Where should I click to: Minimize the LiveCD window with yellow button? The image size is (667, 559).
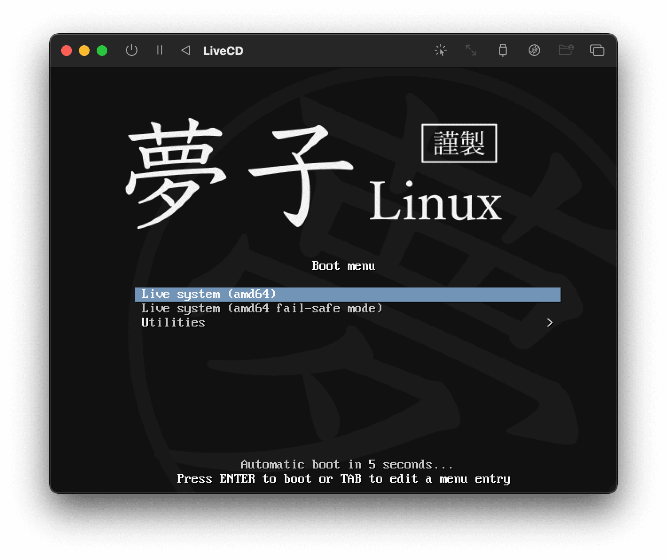pyautogui.click(x=84, y=51)
